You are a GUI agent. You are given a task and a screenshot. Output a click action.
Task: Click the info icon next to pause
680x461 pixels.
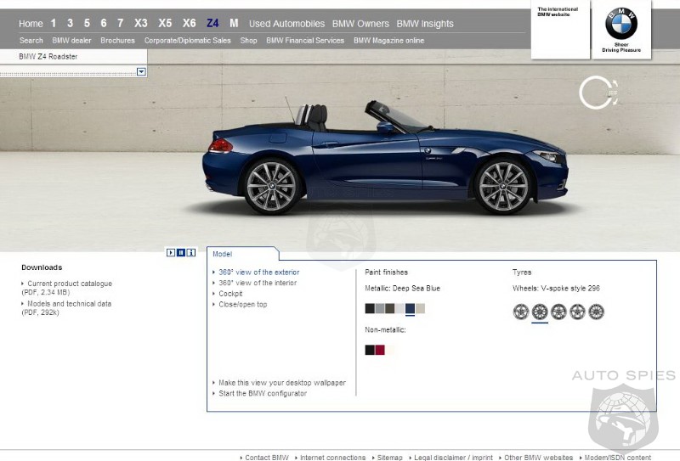click(190, 252)
